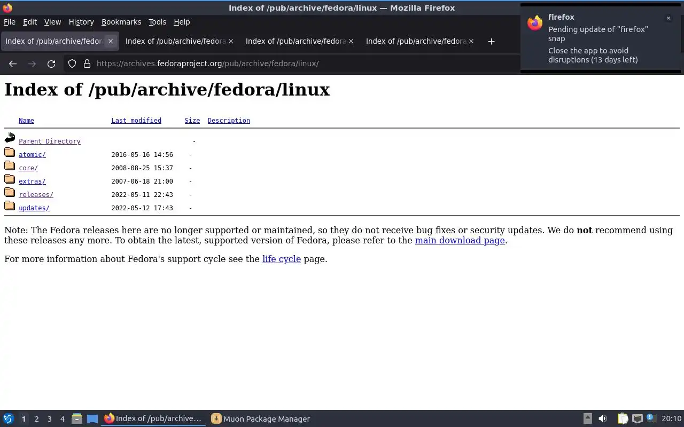Viewport: 684px width, 427px height.
Task: Open the core/ directory link
Action: tap(28, 168)
